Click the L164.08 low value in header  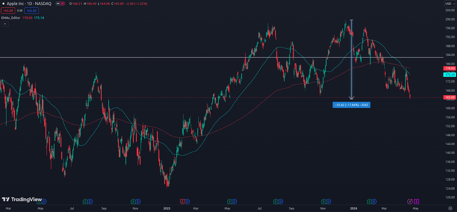click(104, 4)
